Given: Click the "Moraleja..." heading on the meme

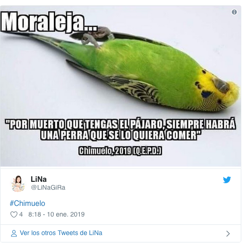Looking at the screenshot, I should (49, 22).
